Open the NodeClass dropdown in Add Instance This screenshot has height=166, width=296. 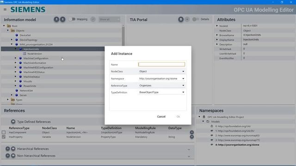click(x=161, y=71)
